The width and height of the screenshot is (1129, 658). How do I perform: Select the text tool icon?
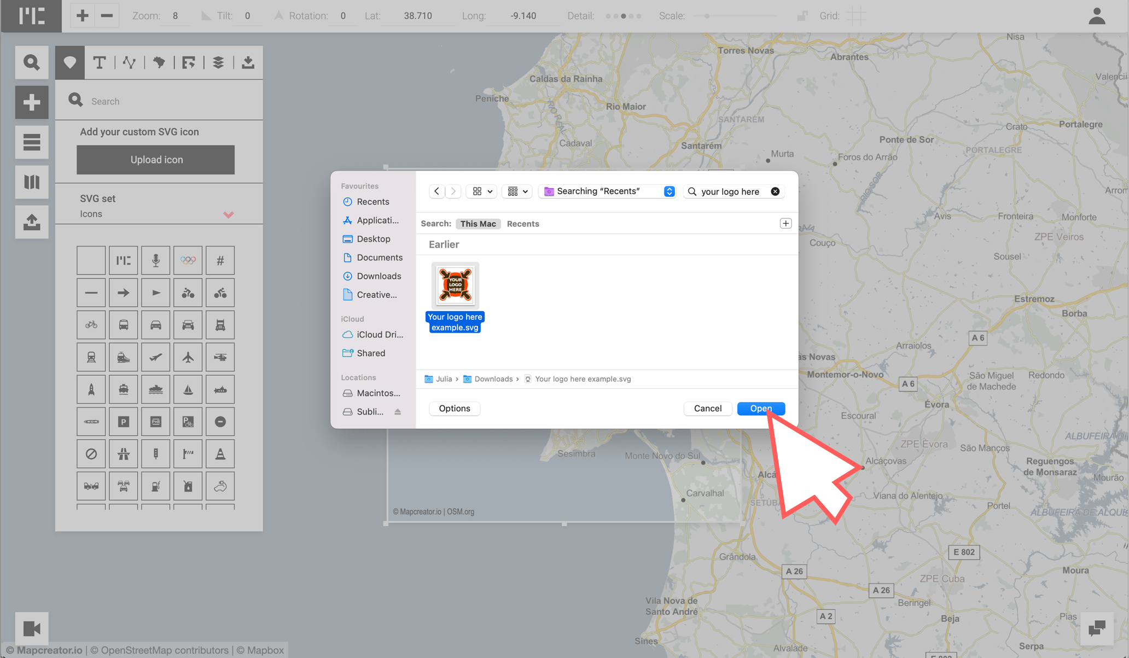[x=99, y=62]
